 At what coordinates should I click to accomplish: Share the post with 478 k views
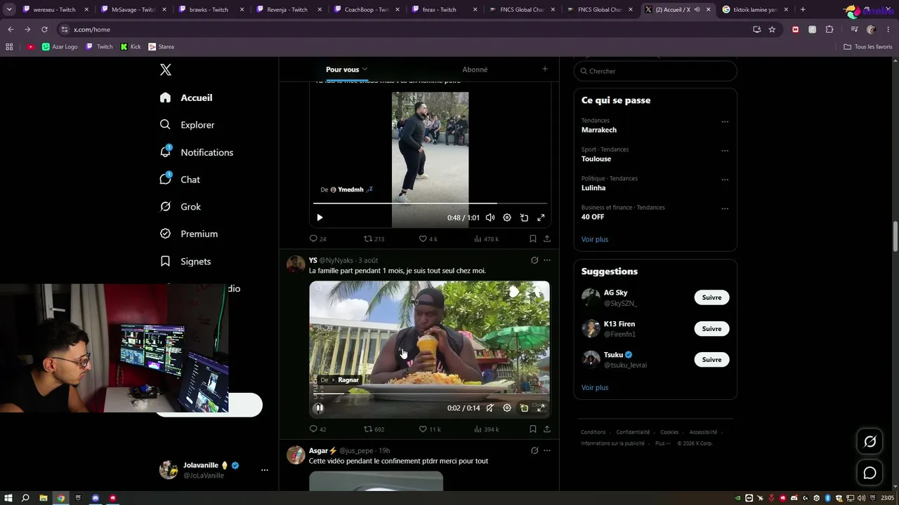click(x=547, y=238)
